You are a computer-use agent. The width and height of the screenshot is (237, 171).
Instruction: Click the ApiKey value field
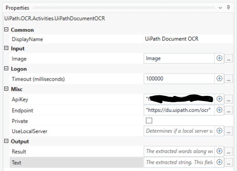coord(179,99)
